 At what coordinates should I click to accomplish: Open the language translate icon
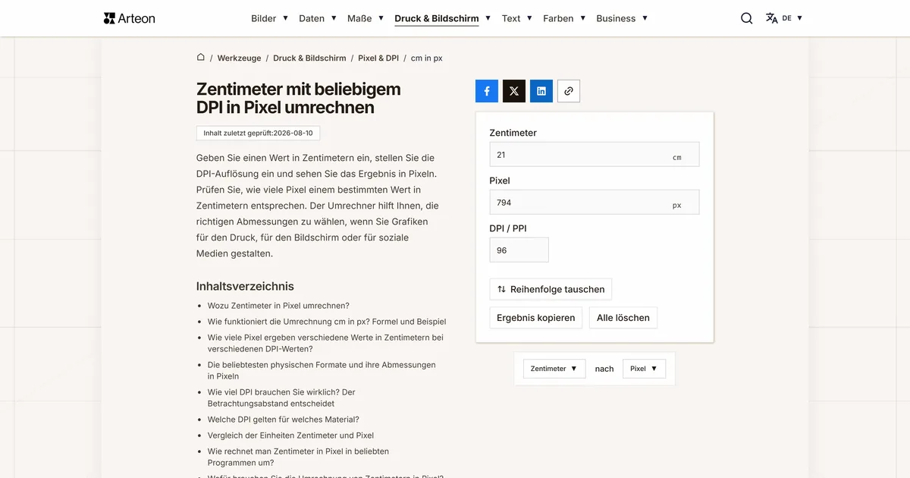pos(772,18)
